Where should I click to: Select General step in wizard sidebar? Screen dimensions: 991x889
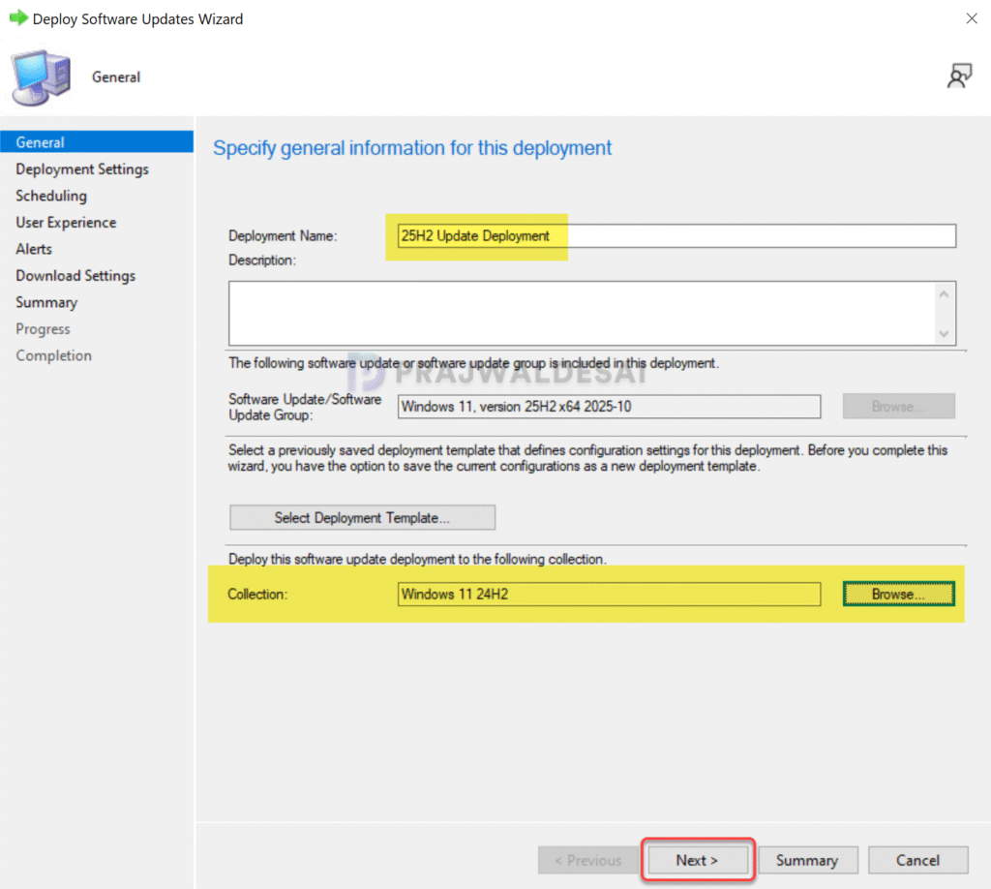coord(97,141)
